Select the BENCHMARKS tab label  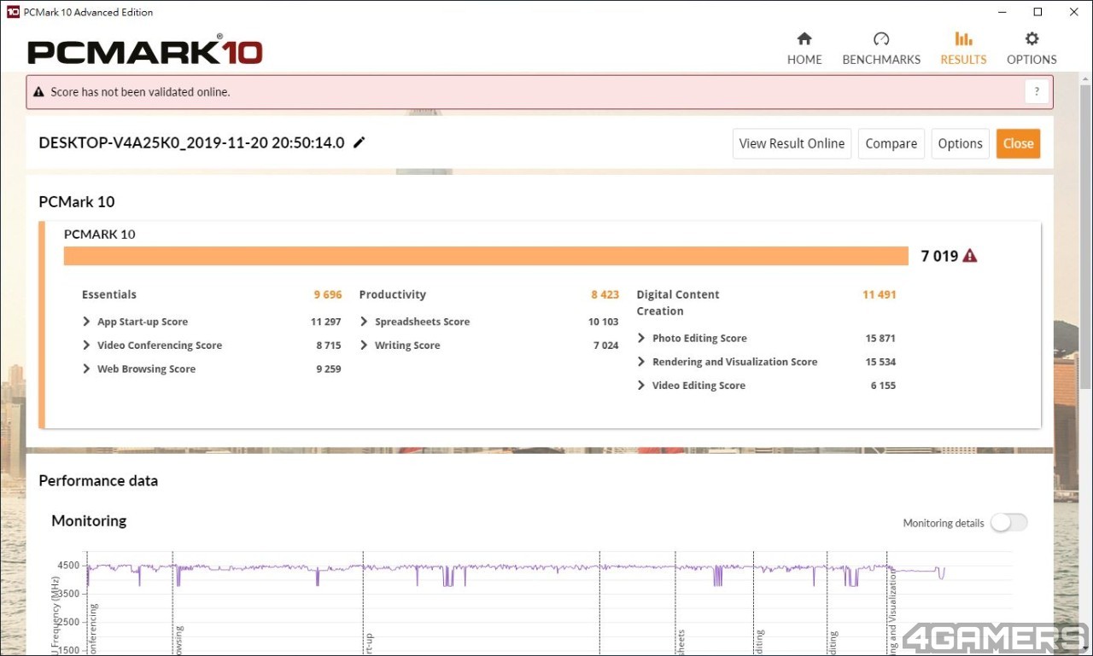pyautogui.click(x=881, y=60)
